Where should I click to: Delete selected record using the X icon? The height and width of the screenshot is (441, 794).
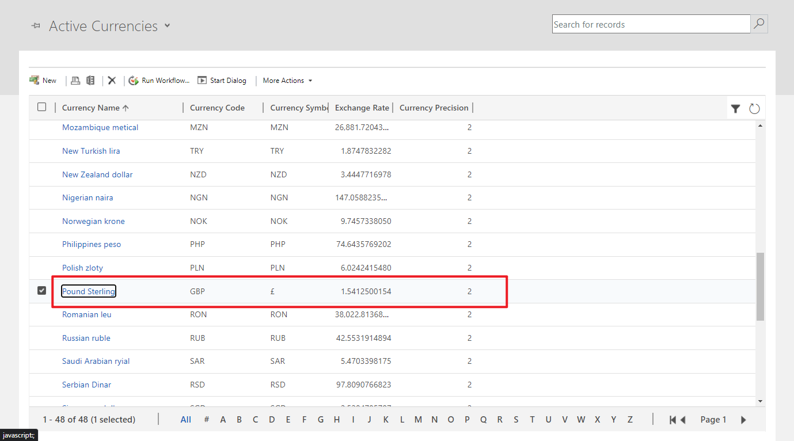tap(112, 80)
